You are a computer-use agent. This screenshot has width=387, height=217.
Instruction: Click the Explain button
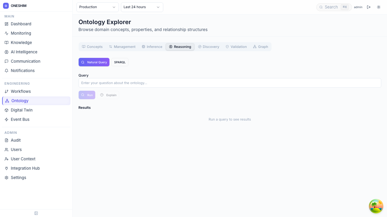click(108, 95)
